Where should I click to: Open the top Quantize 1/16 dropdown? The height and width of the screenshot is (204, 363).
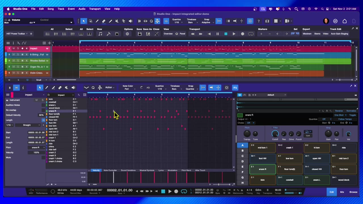(177, 21)
